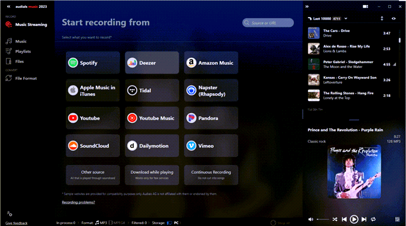Image resolution: width=406 pixels, height=226 pixels.
Task: Open the equalizer icon
Action: [397, 219]
